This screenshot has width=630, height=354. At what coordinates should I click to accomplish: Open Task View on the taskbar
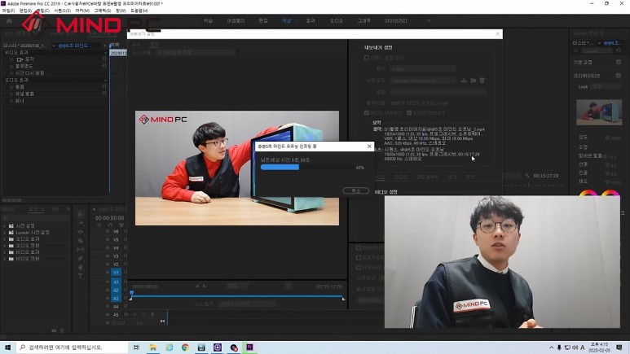136,347
